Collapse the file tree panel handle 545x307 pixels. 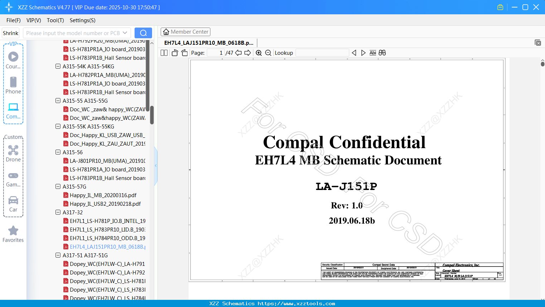(x=156, y=166)
